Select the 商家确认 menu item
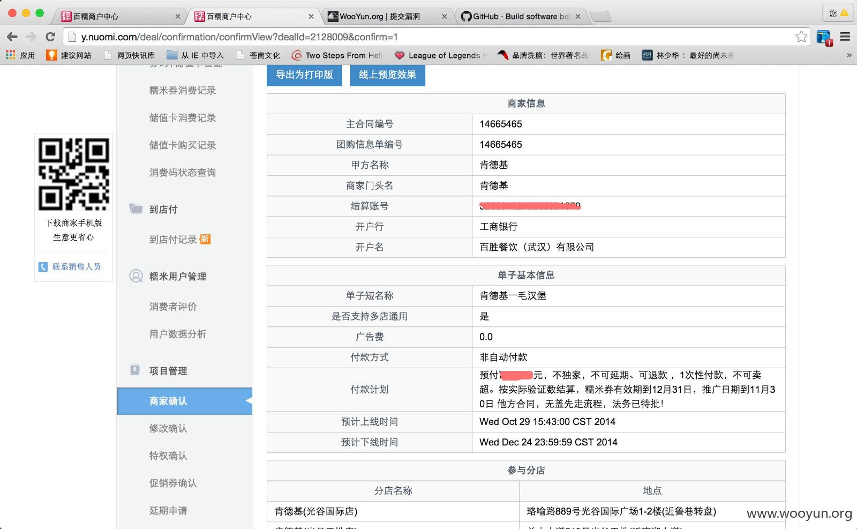 pos(184,401)
